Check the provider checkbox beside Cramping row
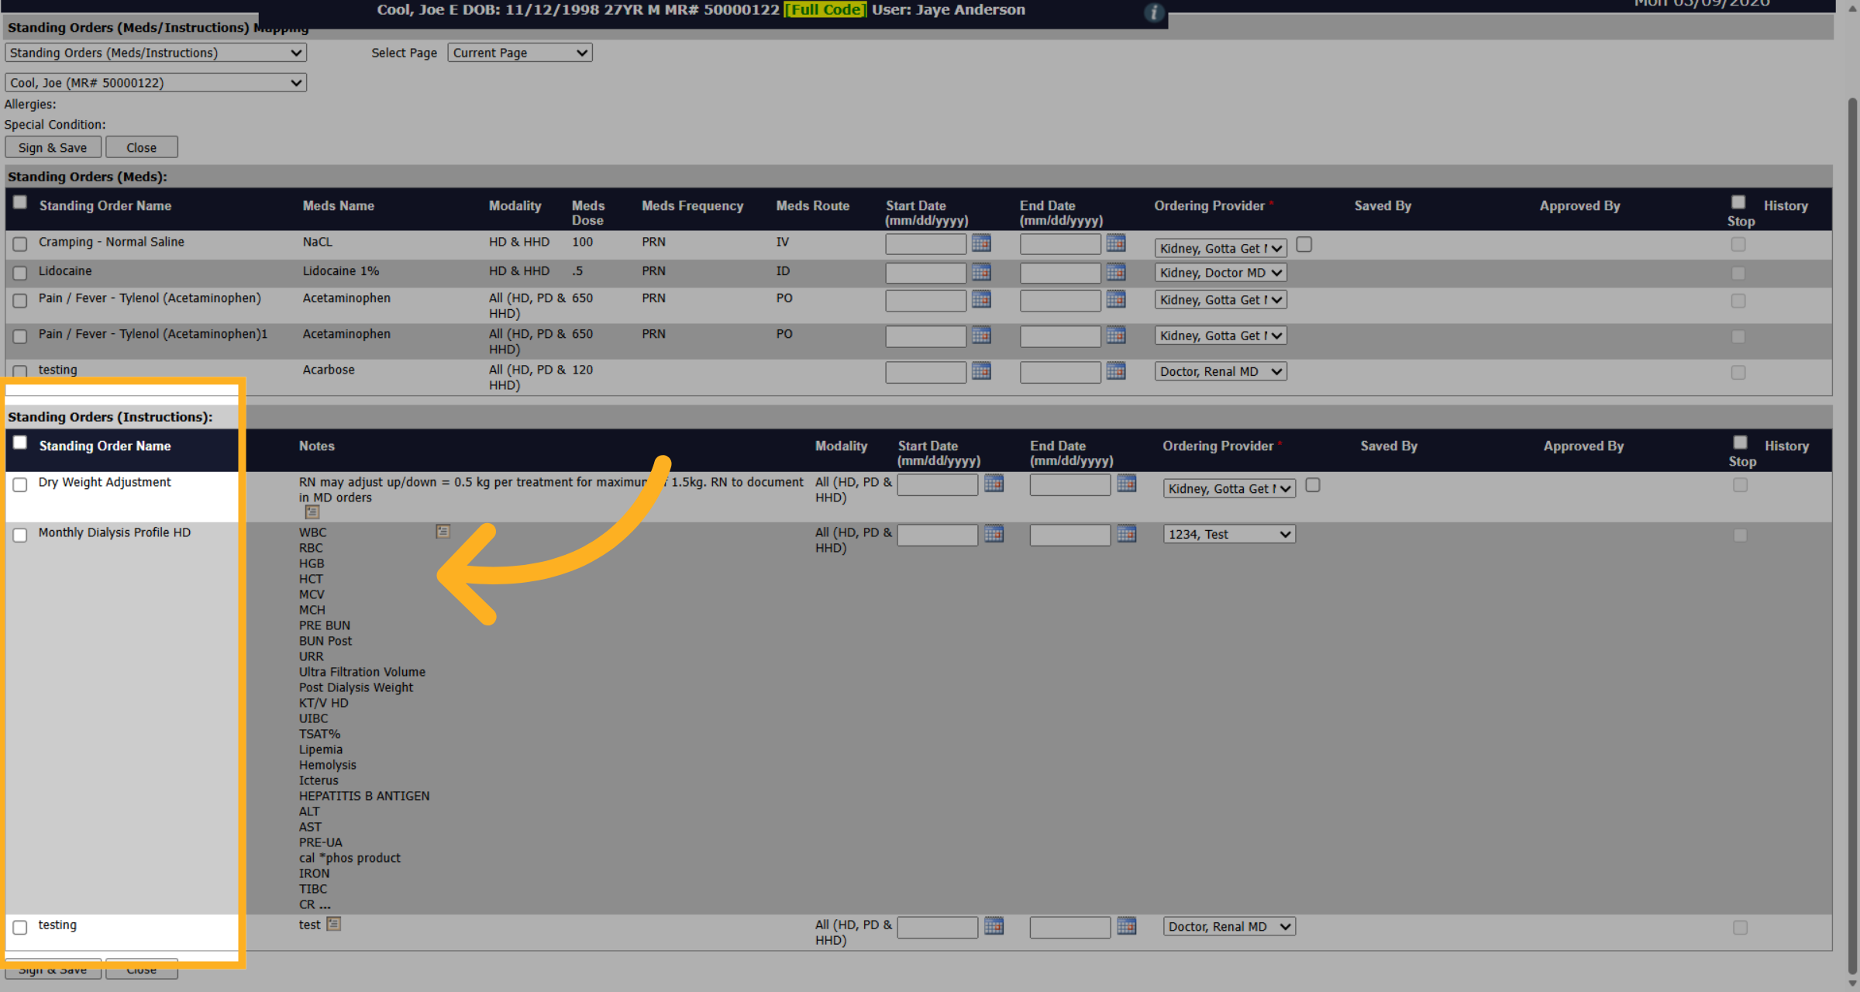The height and width of the screenshot is (992, 1860). pos(1304,244)
